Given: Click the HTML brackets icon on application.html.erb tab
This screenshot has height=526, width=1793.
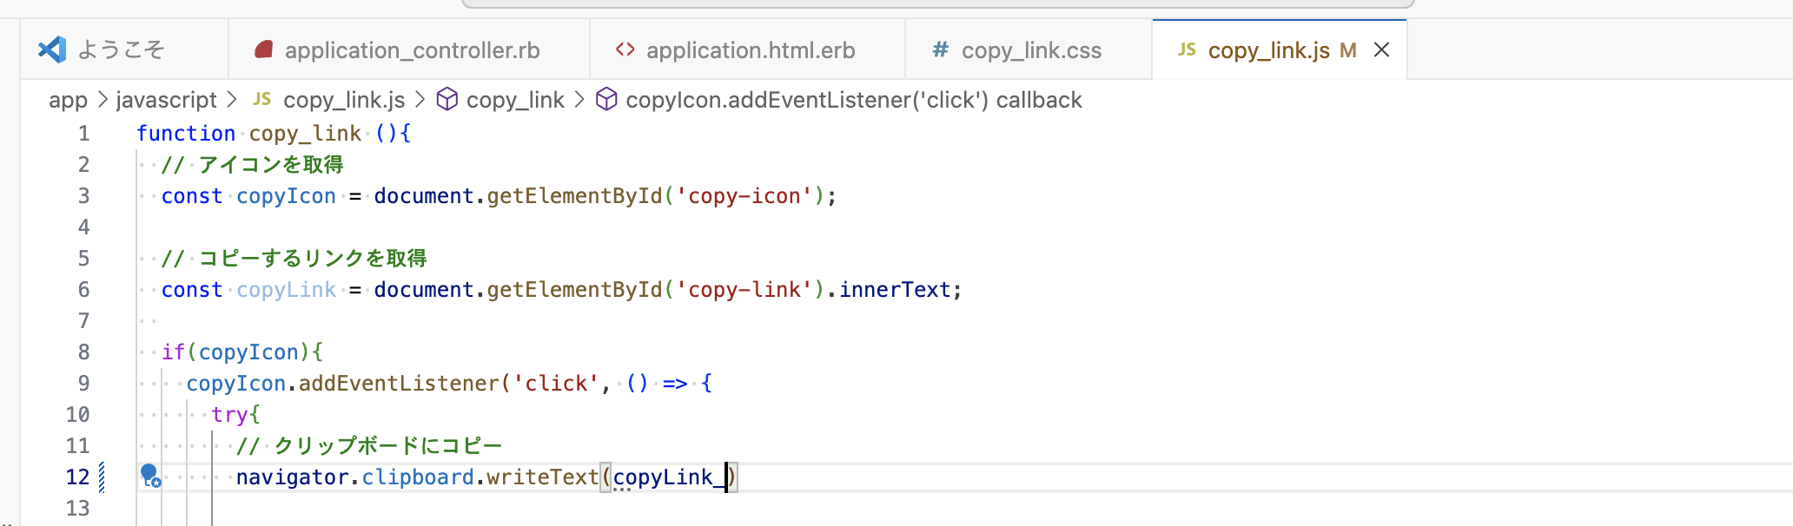Looking at the screenshot, I should tap(625, 49).
